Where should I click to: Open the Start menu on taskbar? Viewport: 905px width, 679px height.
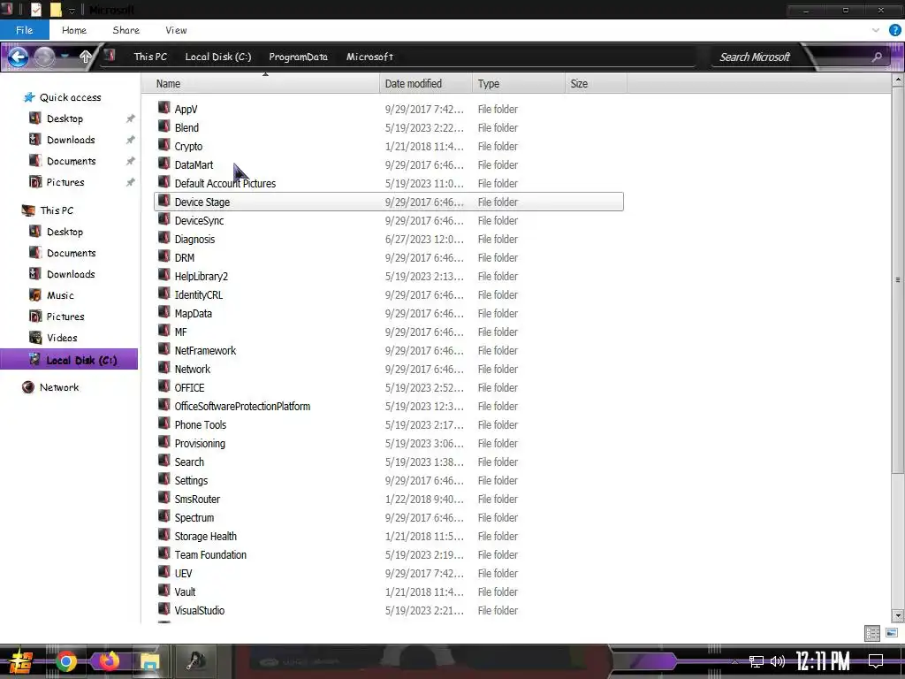[x=20, y=661]
